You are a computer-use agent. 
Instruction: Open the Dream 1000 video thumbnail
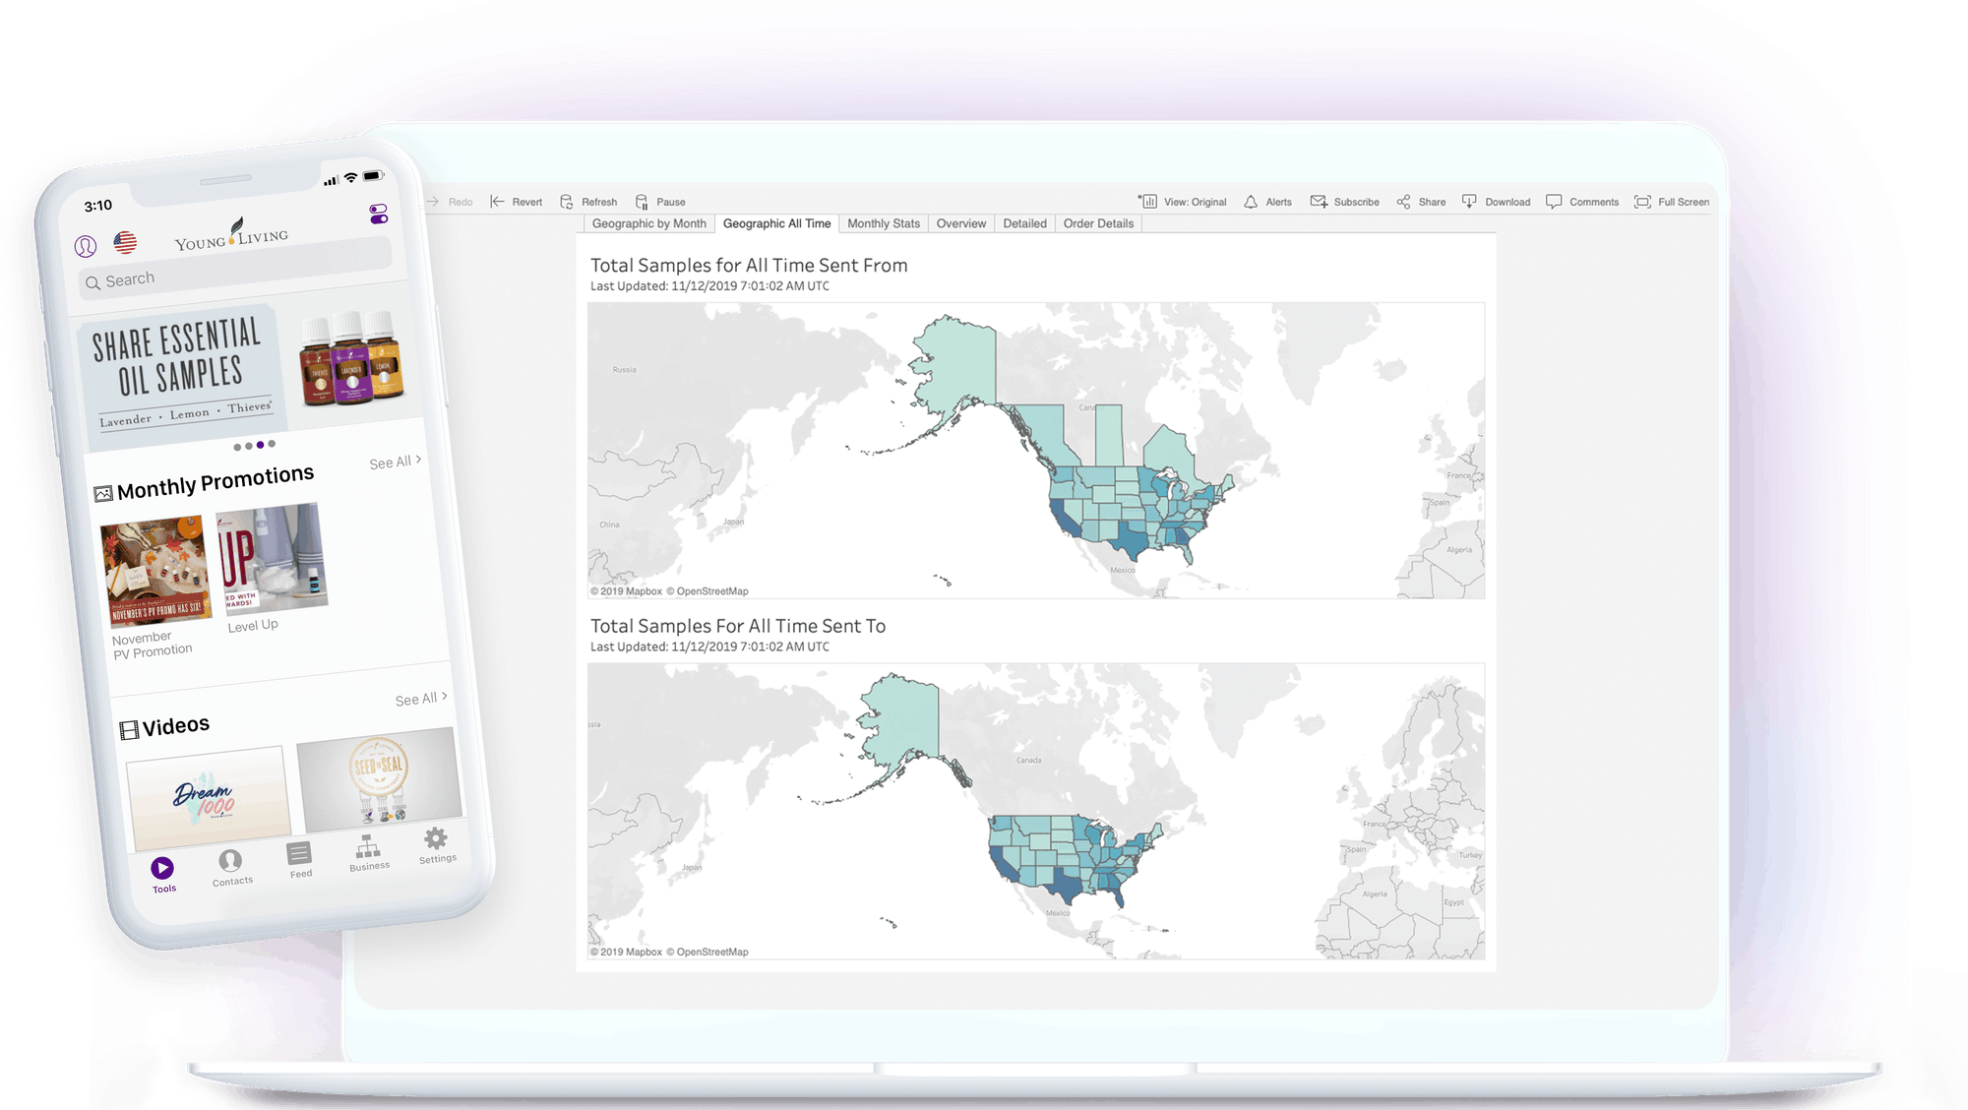pyautogui.click(x=209, y=796)
